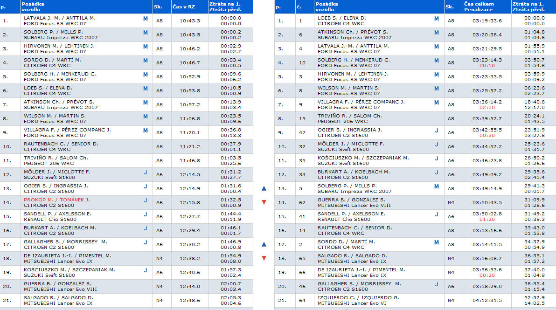Click the red down arrow beside overall position 18
The height and width of the screenshot is (310, 556).
[x=264, y=258]
